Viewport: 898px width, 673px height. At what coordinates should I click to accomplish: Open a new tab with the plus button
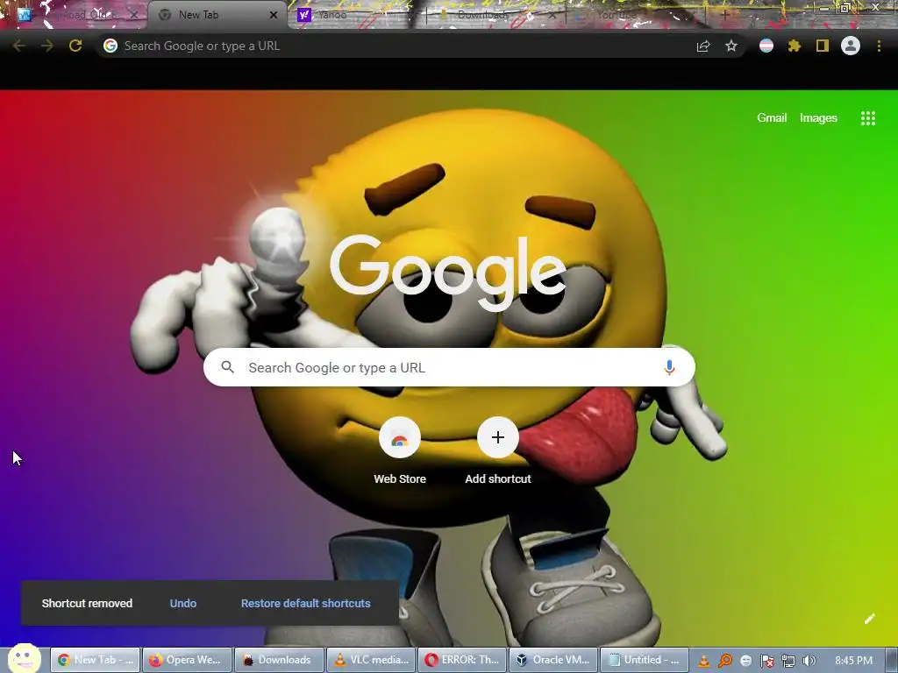(724, 15)
